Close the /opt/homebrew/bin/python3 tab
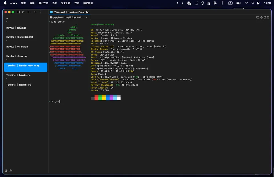 pyautogui.click(x=87, y=17)
